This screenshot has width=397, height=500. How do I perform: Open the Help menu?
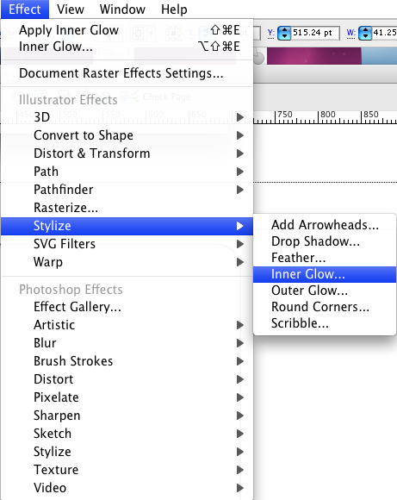click(174, 9)
